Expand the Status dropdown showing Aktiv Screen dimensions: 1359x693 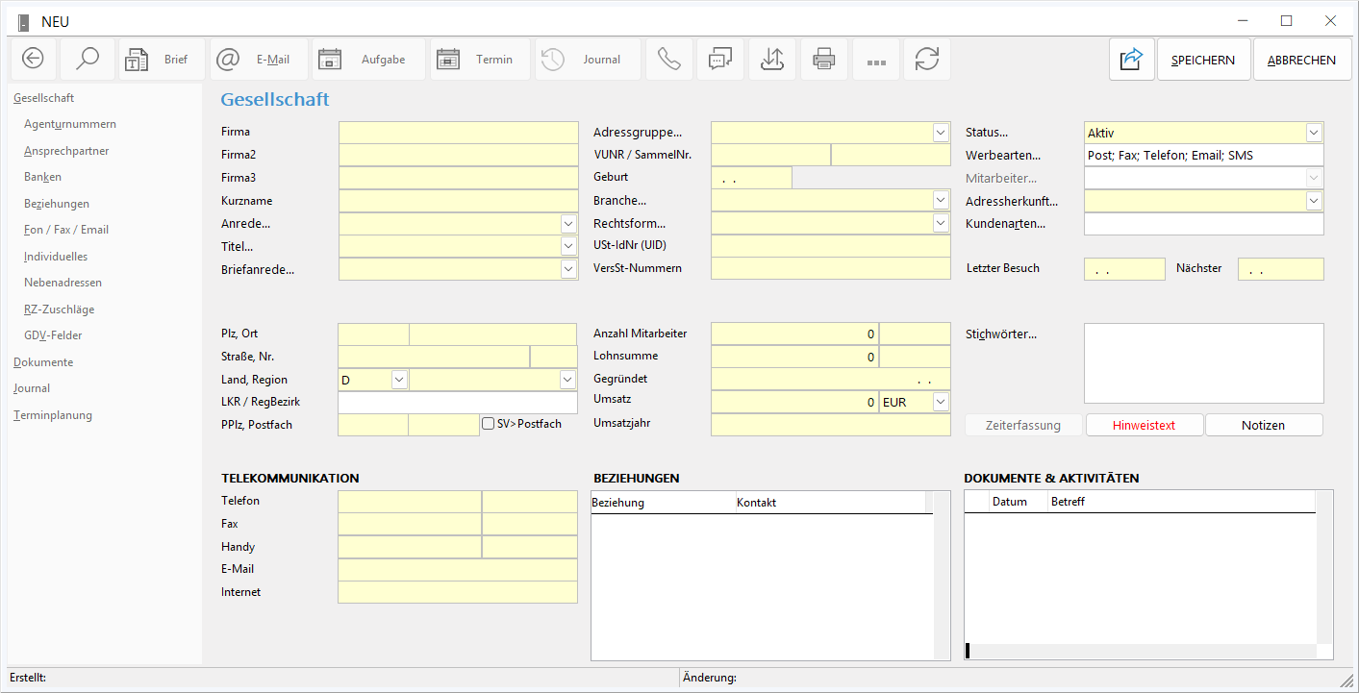pyautogui.click(x=1314, y=133)
